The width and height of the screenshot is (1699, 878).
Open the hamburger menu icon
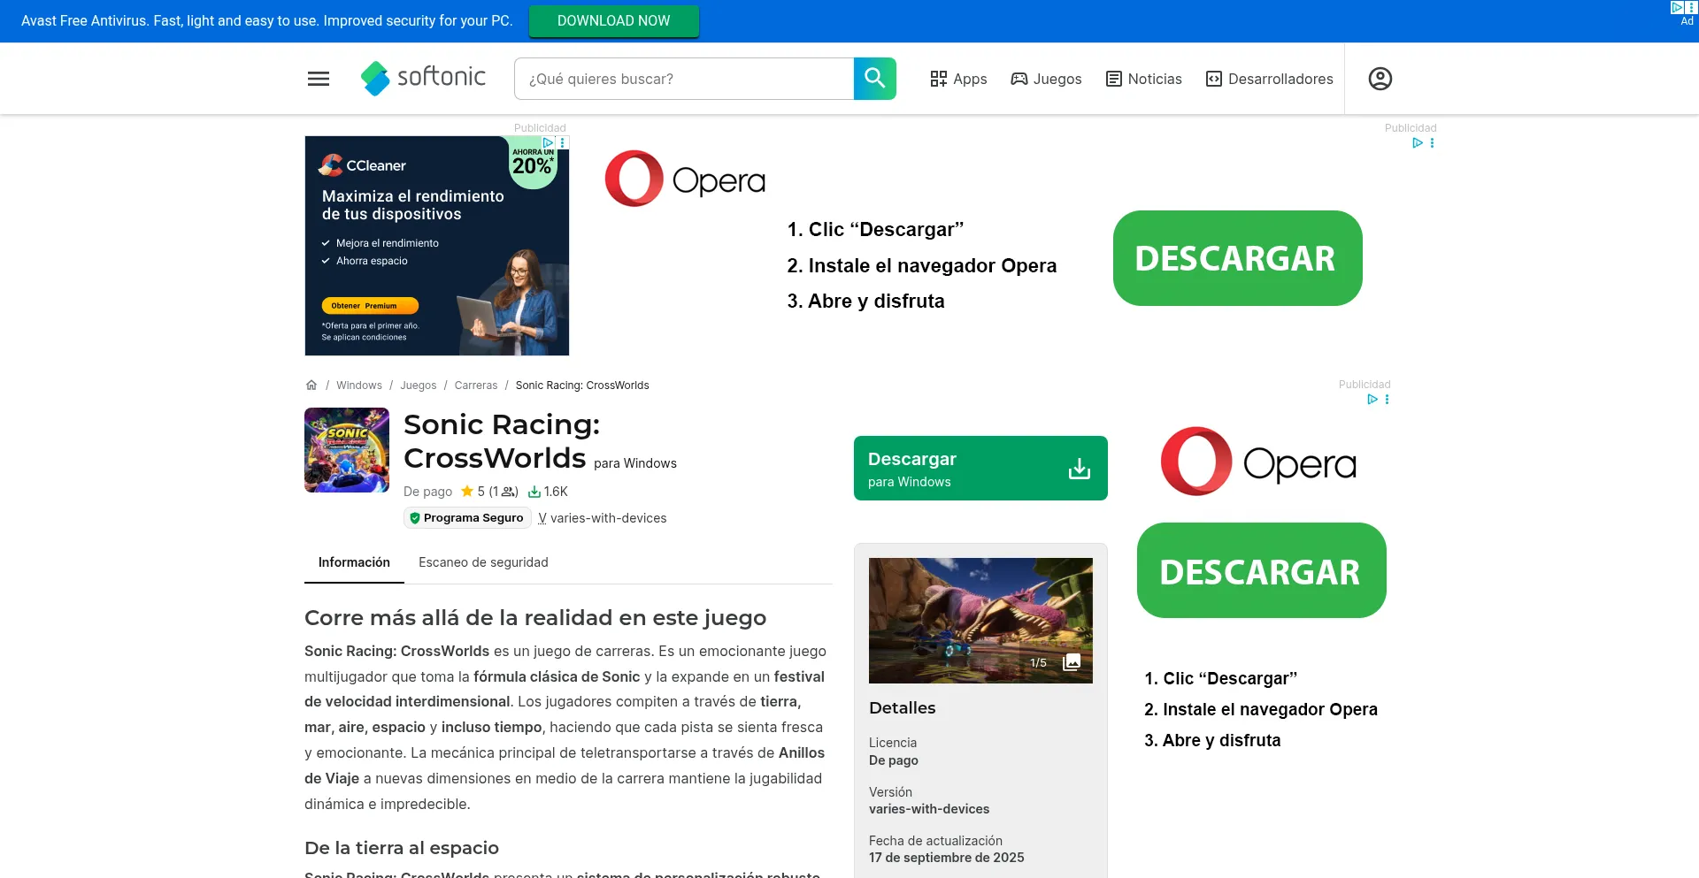[319, 79]
